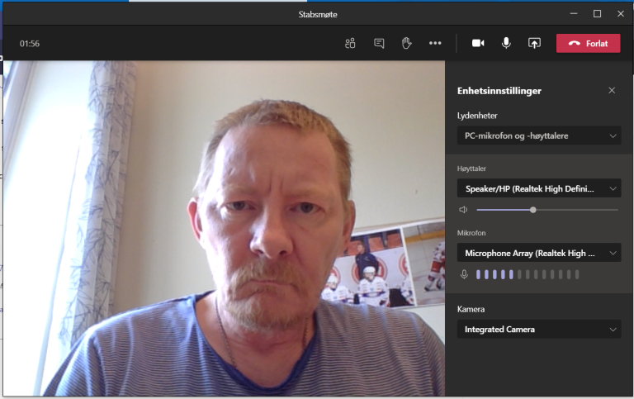This screenshot has width=634, height=399.
Task: Maximize the Stabsmøte window
Action: tap(597, 13)
